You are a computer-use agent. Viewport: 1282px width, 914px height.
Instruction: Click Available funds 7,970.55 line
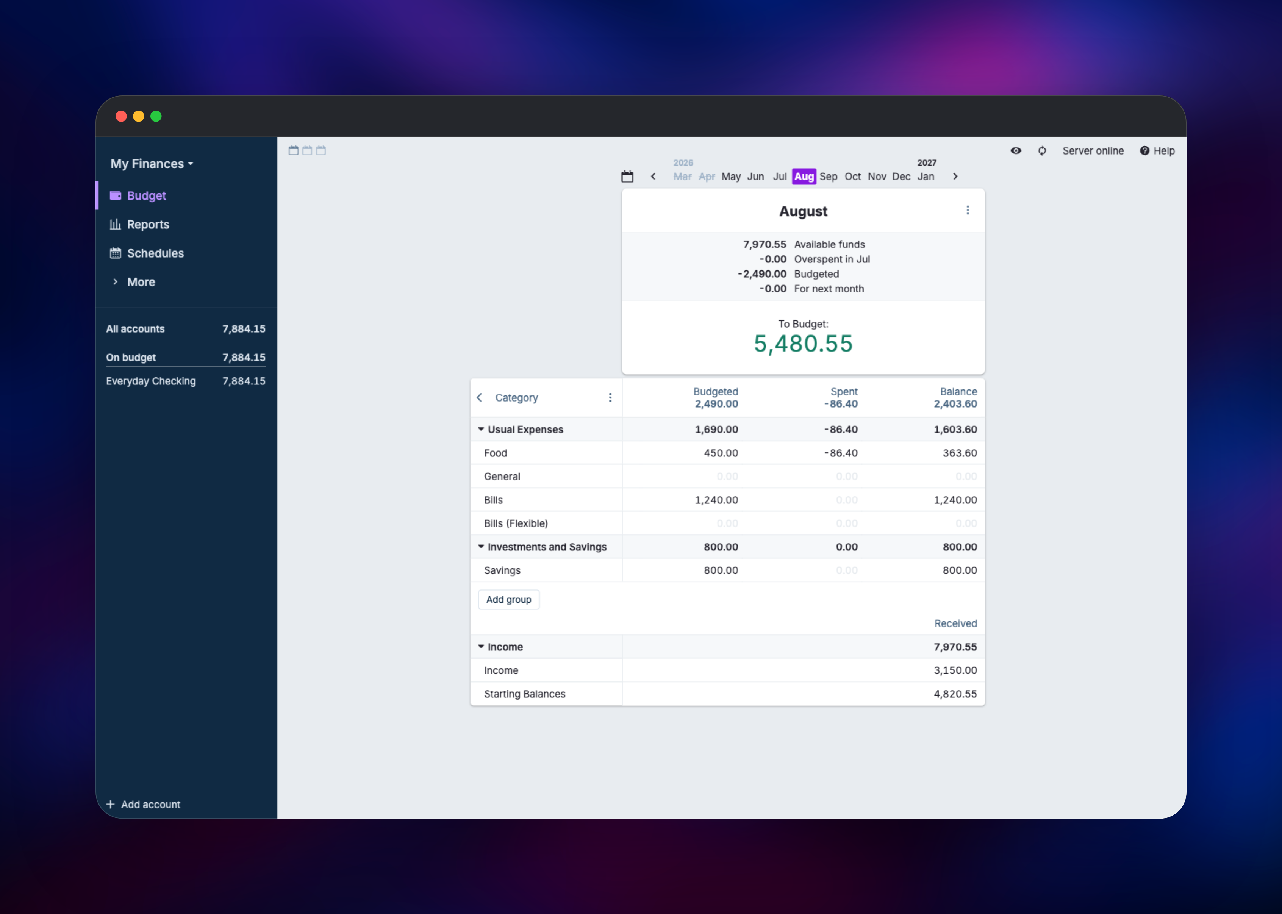(x=804, y=244)
